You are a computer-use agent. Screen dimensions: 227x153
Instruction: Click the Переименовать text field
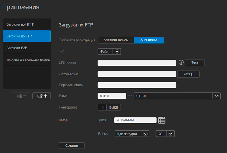[137, 85]
